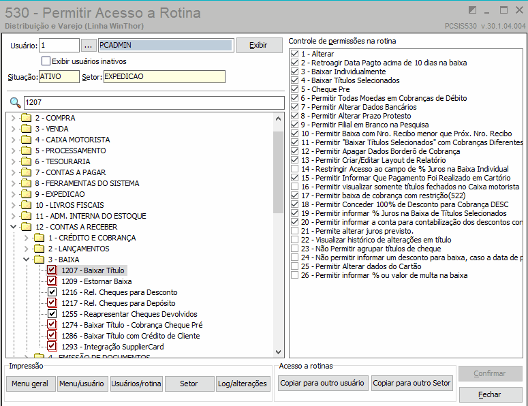Toggle 23 - Não Permitir agrupar títulos de cheque
The height and width of the screenshot is (406, 528).
(294, 249)
